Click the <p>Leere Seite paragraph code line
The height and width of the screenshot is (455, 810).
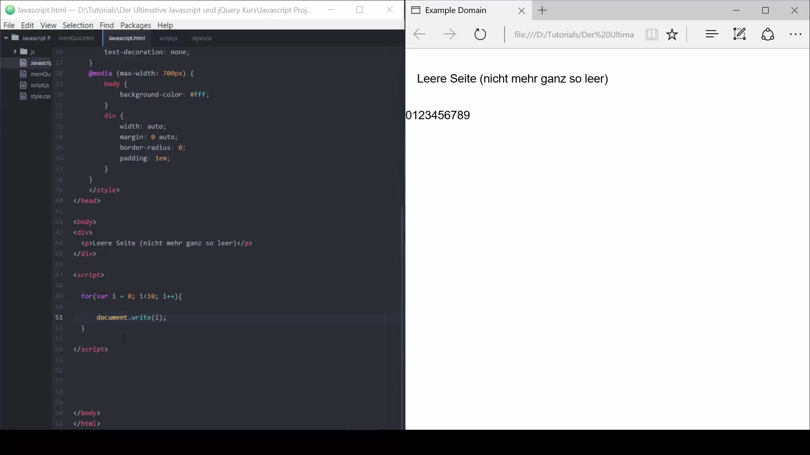tap(167, 244)
